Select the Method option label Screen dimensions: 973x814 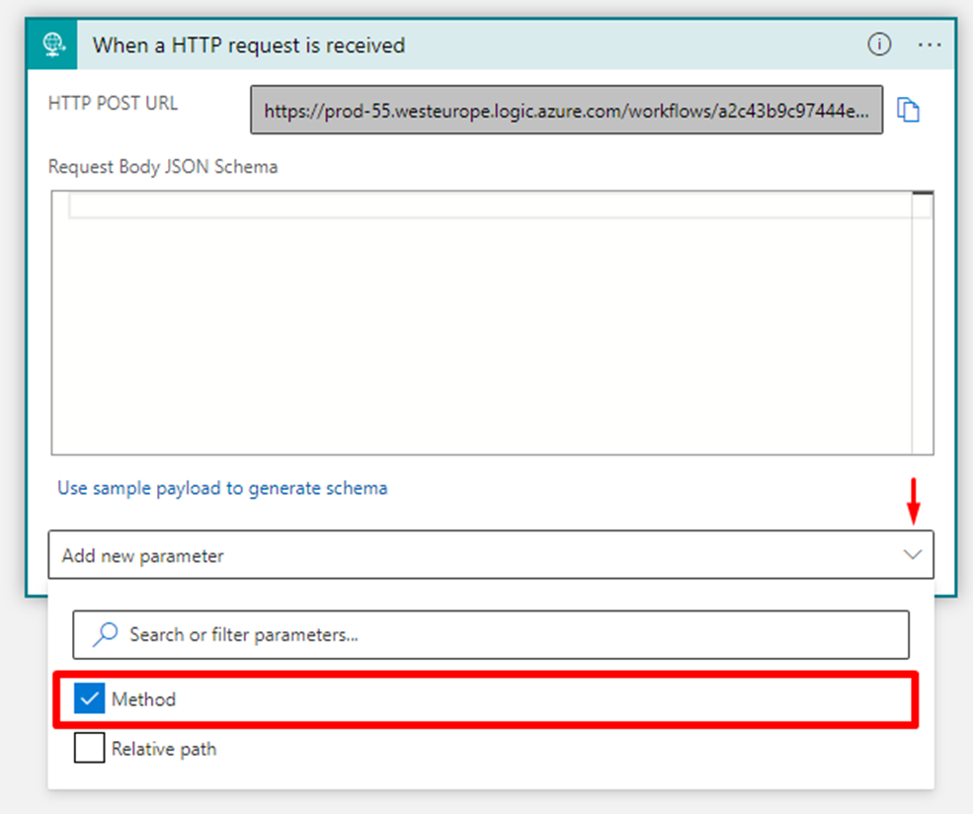tap(143, 699)
